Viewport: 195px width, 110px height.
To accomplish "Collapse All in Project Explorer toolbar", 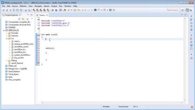I will 19,19.
